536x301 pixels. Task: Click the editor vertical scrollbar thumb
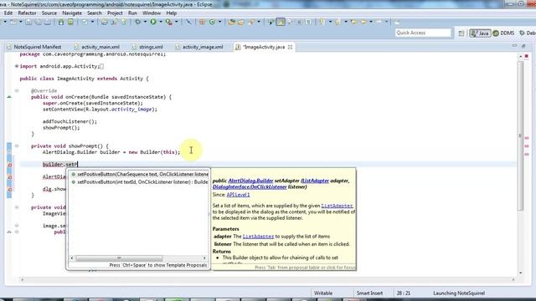[521, 135]
